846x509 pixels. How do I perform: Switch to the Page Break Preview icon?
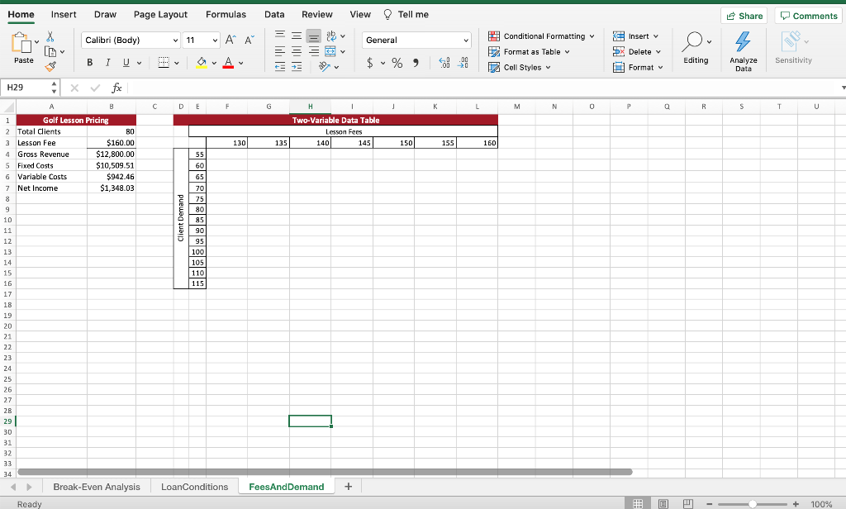[x=688, y=503]
